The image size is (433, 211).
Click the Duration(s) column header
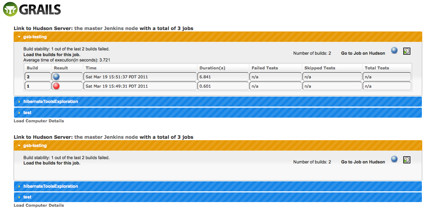(x=223, y=68)
